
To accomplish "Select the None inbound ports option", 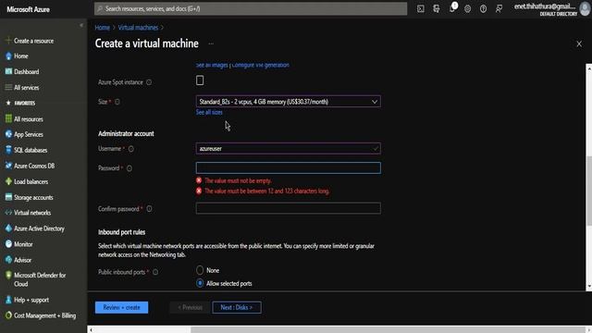I will (200, 270).
